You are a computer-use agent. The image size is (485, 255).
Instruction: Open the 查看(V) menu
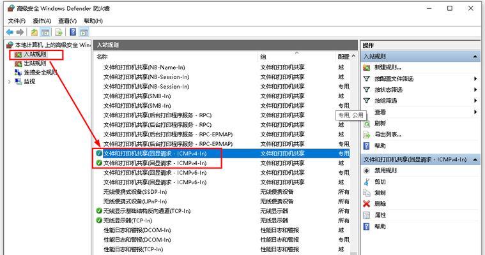68,20
